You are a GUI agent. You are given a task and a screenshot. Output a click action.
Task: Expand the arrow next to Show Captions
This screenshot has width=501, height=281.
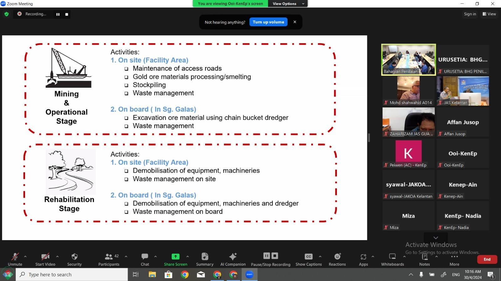tap(320, 257)
